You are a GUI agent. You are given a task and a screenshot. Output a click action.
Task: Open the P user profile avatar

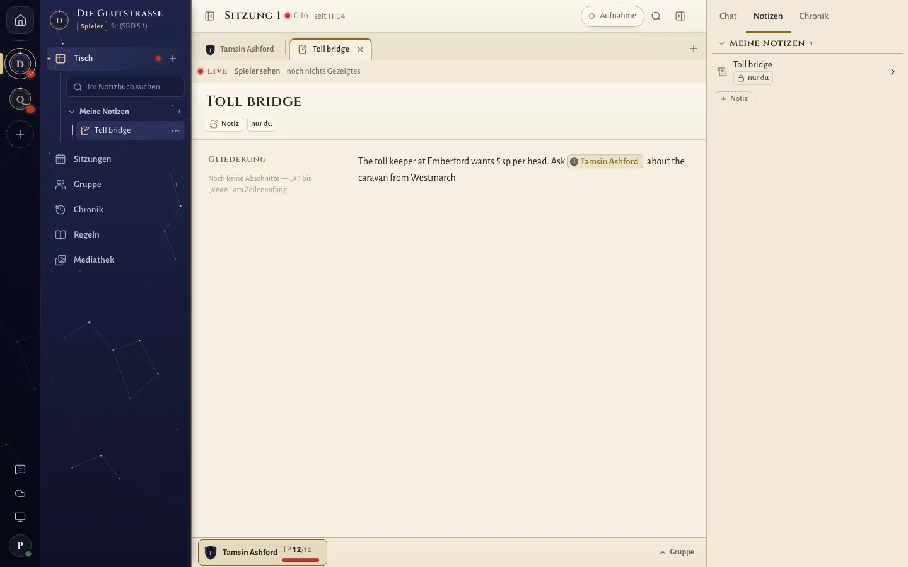(x=20, y=546)
